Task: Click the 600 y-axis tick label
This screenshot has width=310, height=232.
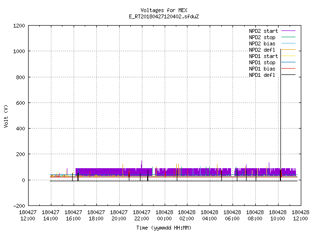Action: [x=20, y=103]
